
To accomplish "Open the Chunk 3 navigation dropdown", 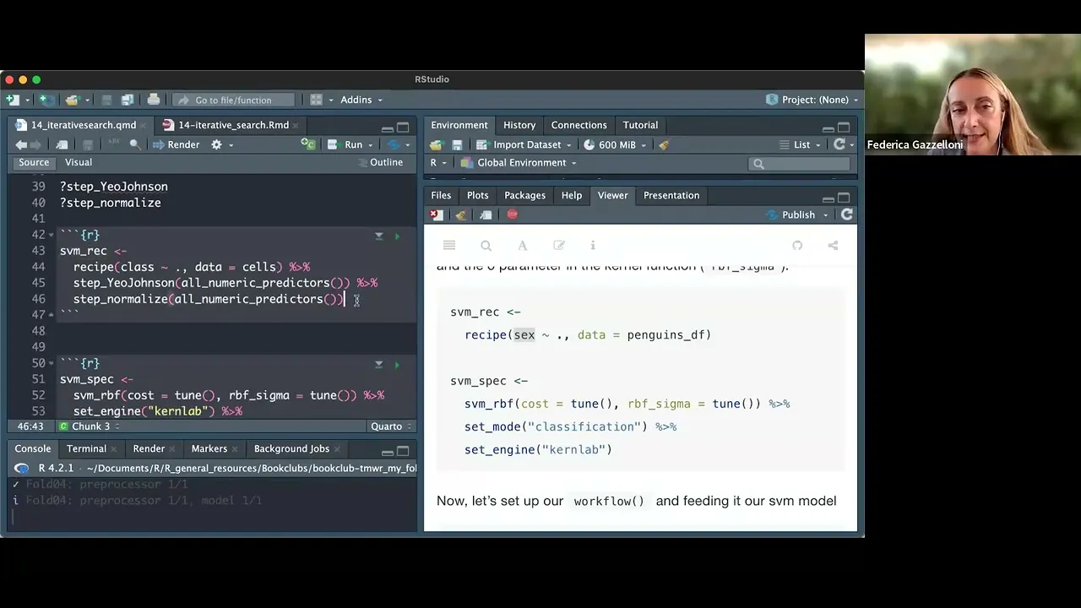I will point(89,426).
